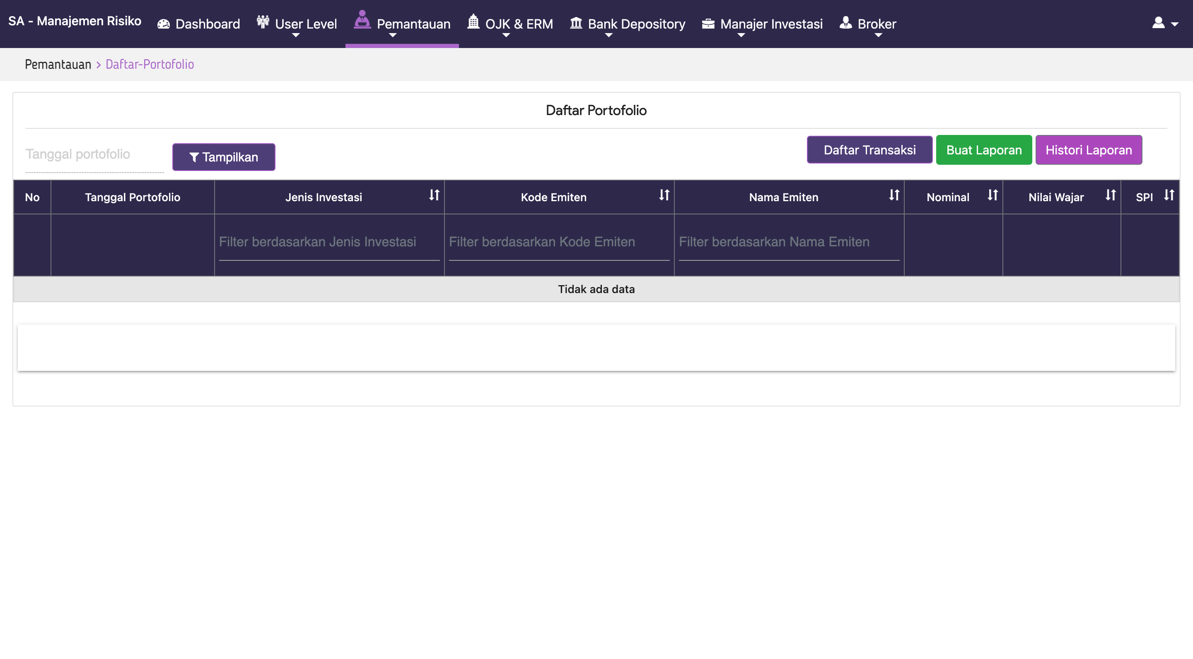Click the user account profile icon

tap(1158, 22)
